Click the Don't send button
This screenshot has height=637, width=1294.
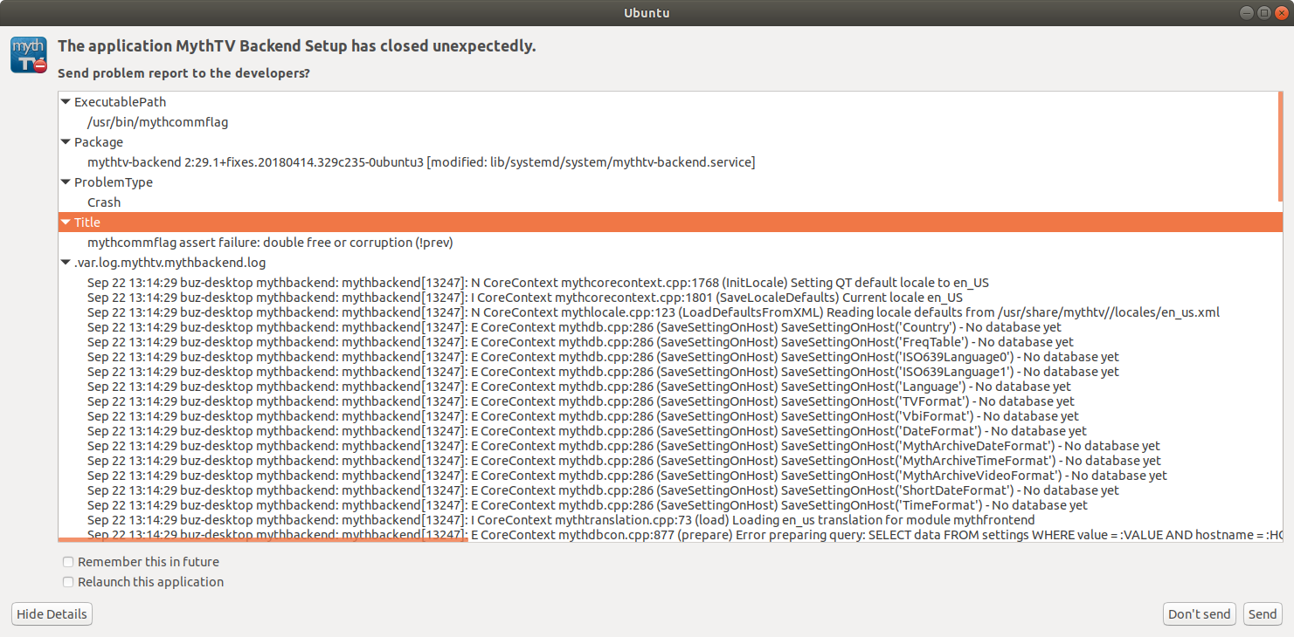(1200, 614)
